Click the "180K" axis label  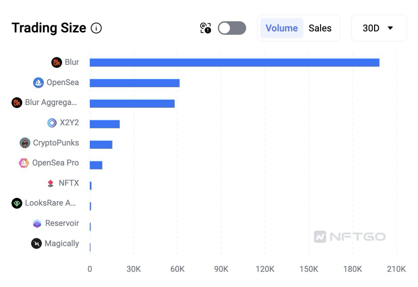point(353,270)
